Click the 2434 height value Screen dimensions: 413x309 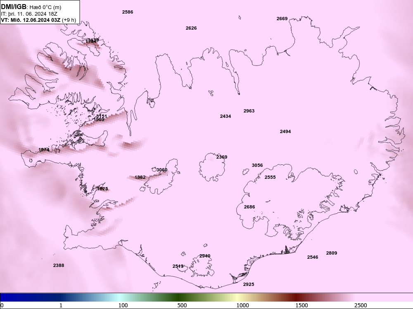click(225, 116)
